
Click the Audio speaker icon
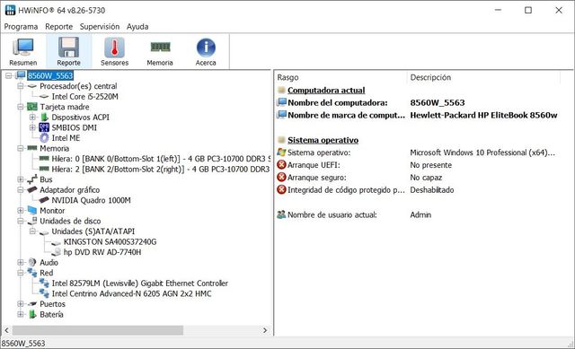32,262
